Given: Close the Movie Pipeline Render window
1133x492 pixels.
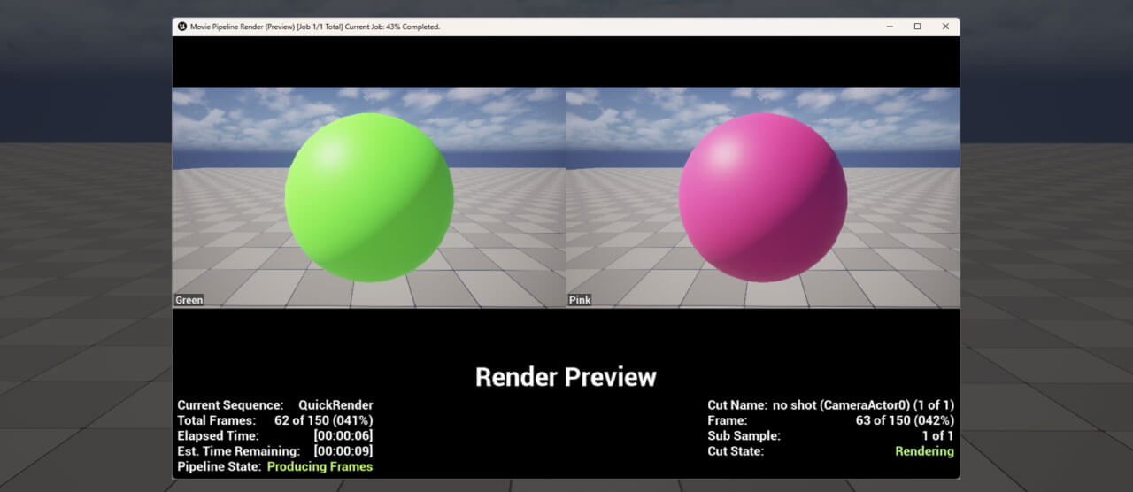Looking at the screenshot, I should (945, 27).
